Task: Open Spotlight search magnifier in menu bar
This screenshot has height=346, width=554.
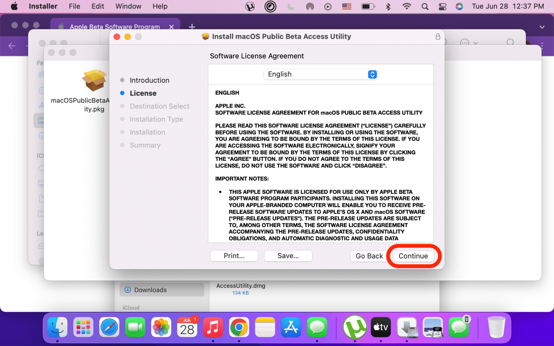Action: pos(425,6)
